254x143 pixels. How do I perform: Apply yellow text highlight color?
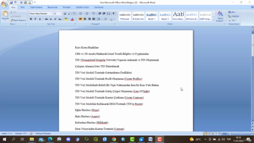pyautogui.click(x=66, y=19)
